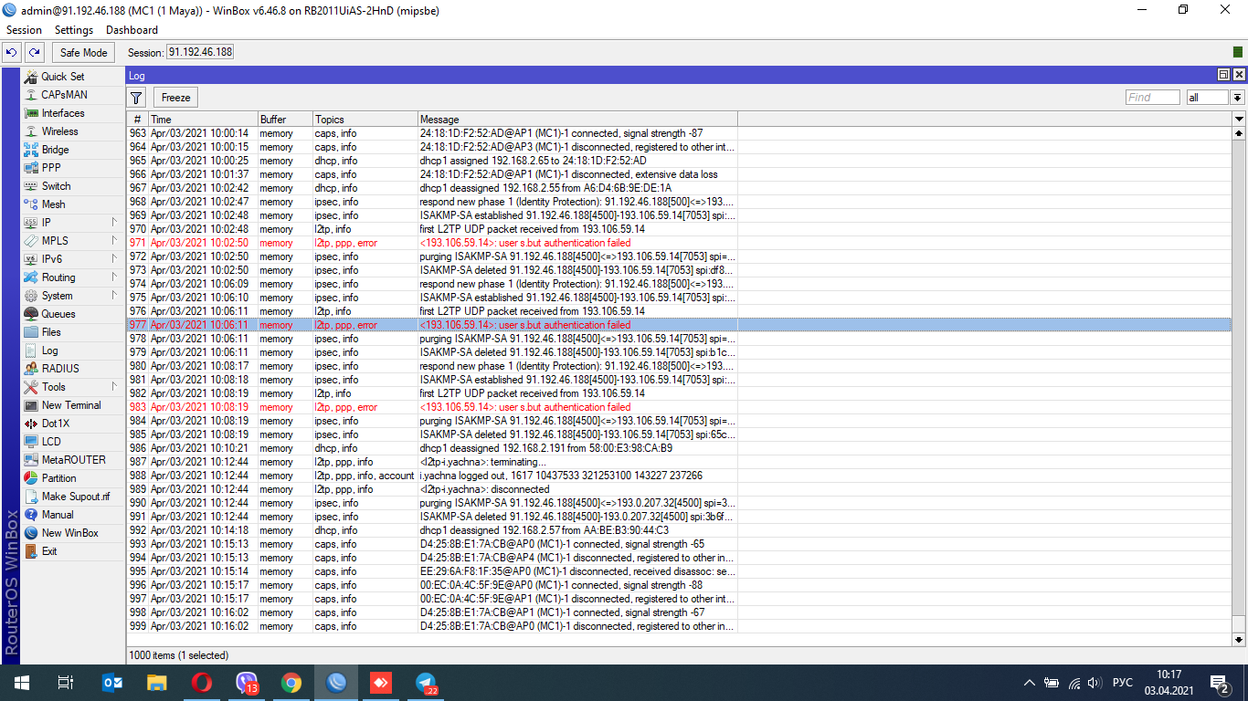The image size is (1248, 701).
Task: Open the Queues menu icon
Action: click(31, 314)
